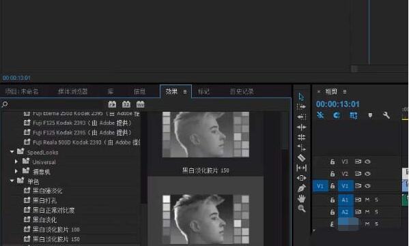Viewport: 409px width, 246px height.
Task: Select the Rolling Edit tool
Action: (301, 137)
